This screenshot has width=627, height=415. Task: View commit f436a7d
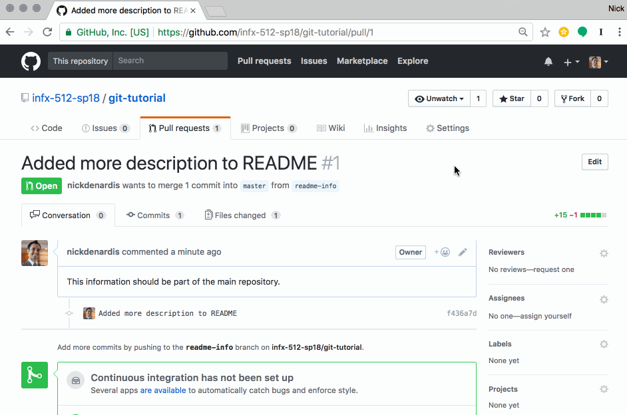(462, 313)
